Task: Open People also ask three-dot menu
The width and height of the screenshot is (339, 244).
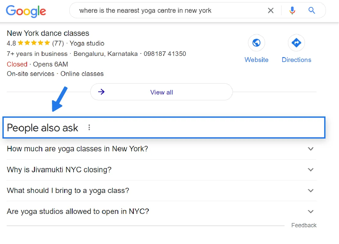Action: (x=89, y=128)
